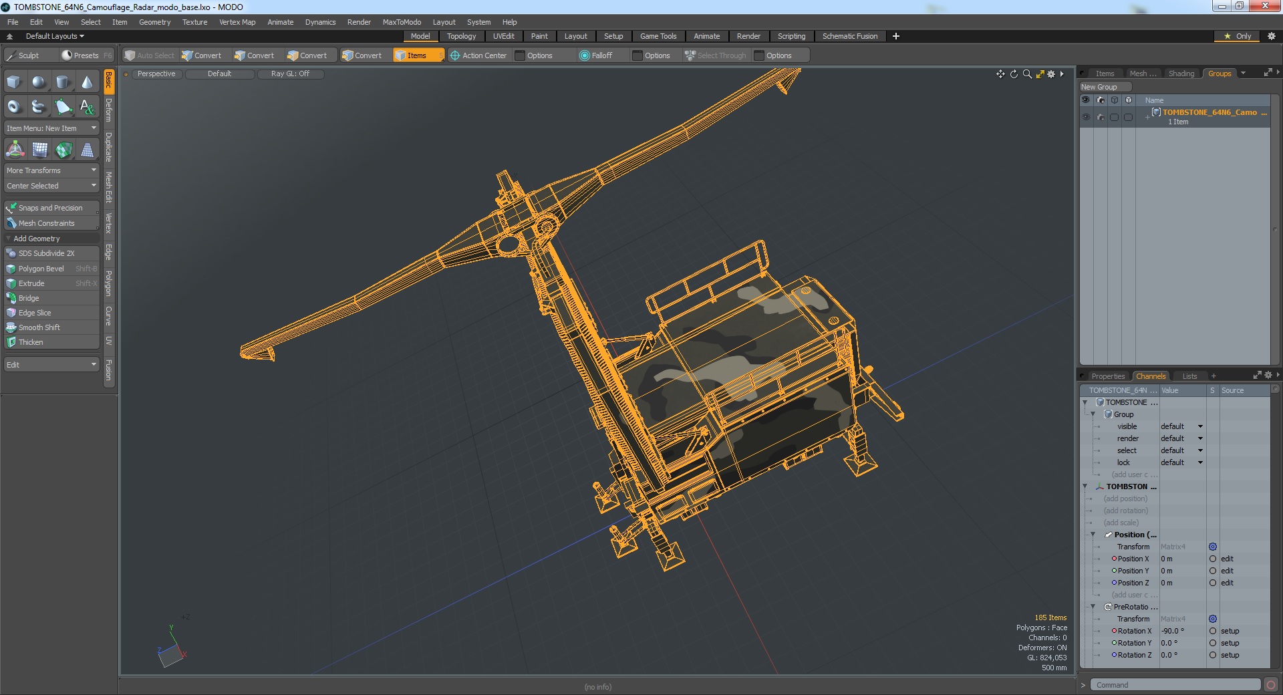Activate the Transform tool icon
This screenshot has width=1283, height=695.
pos(15,150)
